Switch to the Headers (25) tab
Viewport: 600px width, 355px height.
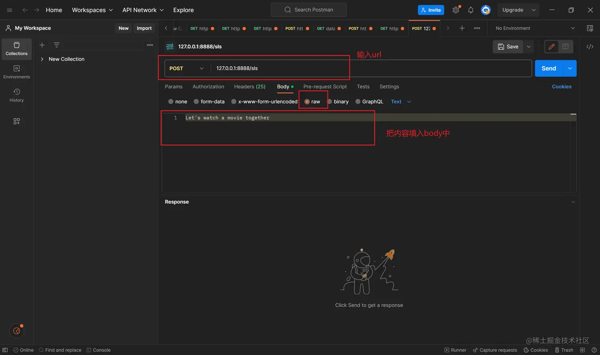250,86
